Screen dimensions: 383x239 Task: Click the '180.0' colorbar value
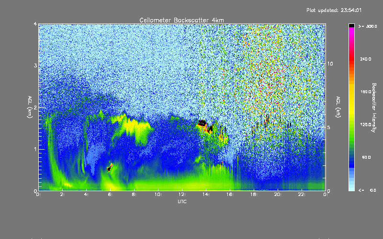(366, 92)
